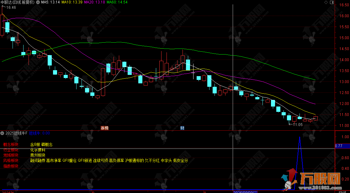Click the 11.05 low price marker
This screenshot has height=193, width=350.
pos(297,125)
